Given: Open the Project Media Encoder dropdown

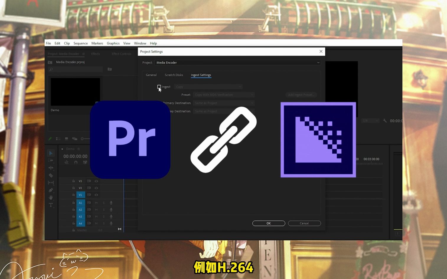Looking at the screenshot, I should [238, 63].
